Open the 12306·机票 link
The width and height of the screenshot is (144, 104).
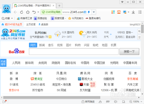[x=109, y=90]
